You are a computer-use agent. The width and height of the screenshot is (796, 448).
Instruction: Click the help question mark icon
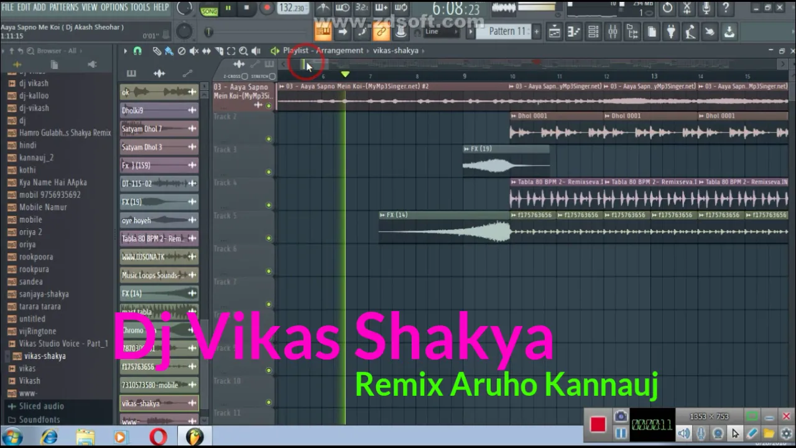click(725, 8)
